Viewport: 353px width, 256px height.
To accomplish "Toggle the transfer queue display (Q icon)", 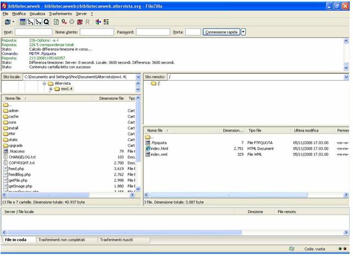I will coord(46,22).
